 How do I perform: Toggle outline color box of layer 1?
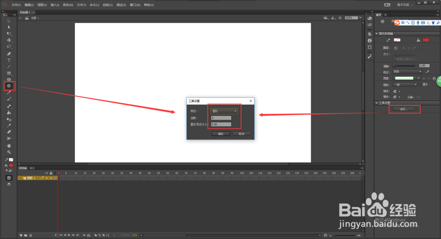point(55,178)
